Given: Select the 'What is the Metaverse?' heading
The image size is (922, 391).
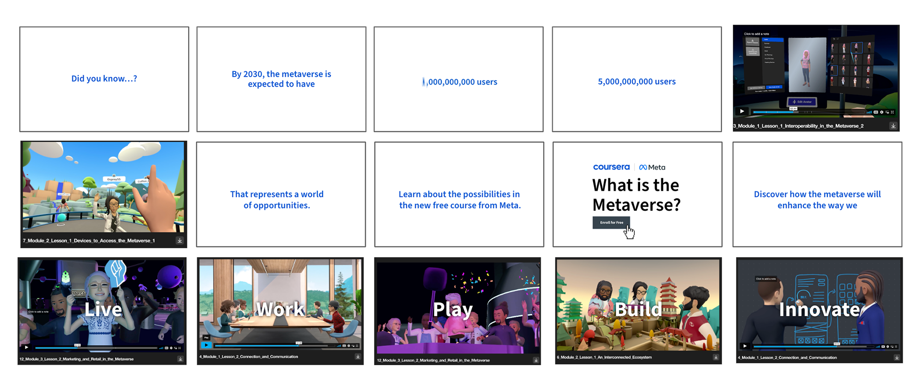Looking at the screenshot, I should 636,195.
